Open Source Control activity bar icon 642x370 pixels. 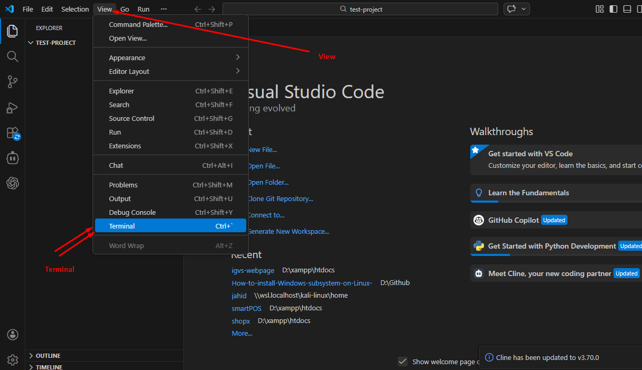tap(12, 82)
